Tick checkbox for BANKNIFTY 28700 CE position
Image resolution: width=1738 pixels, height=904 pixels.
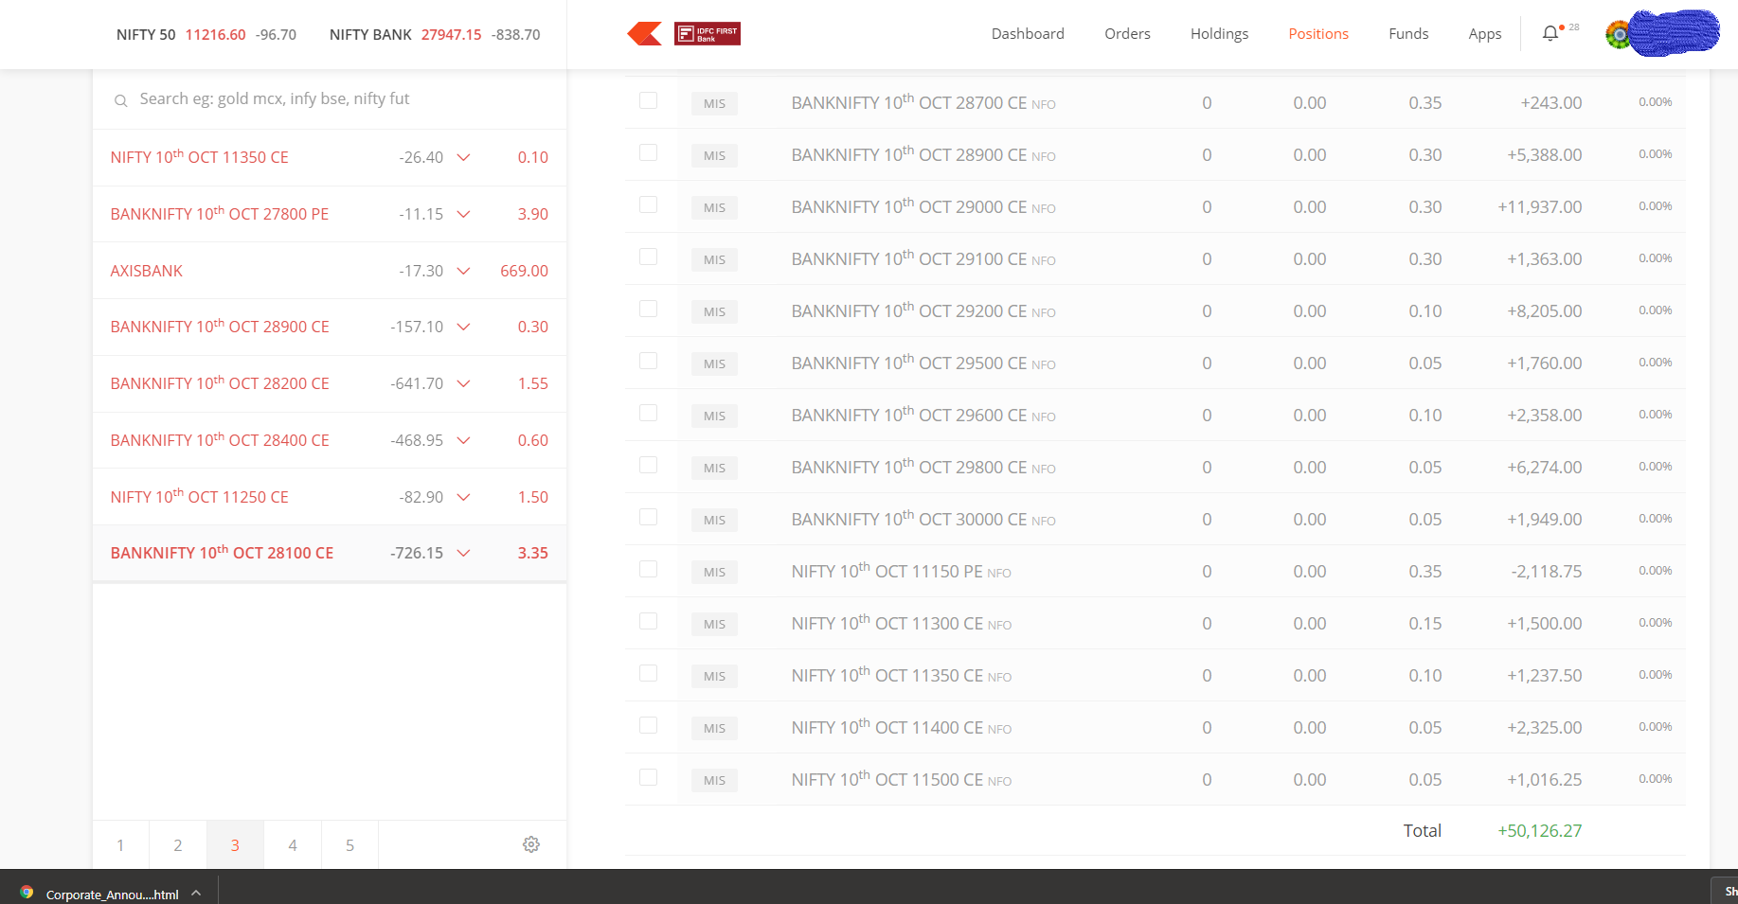[x=648, y=100]
